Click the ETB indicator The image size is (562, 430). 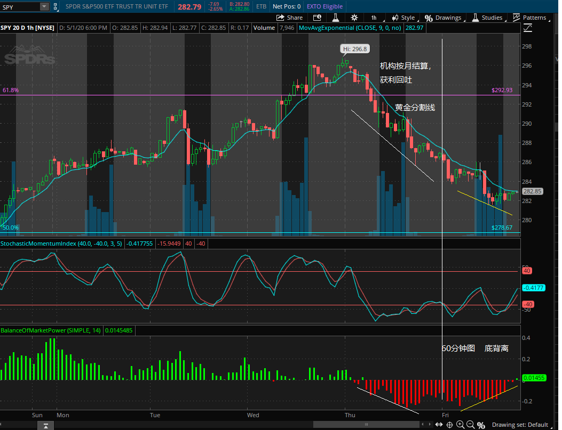262,6
